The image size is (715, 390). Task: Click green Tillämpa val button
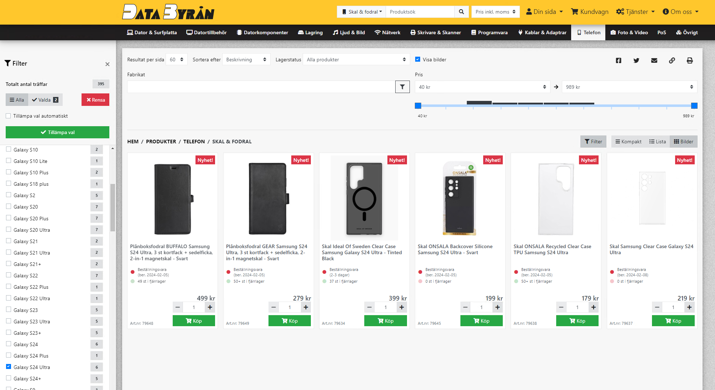(x=57, y=132)
